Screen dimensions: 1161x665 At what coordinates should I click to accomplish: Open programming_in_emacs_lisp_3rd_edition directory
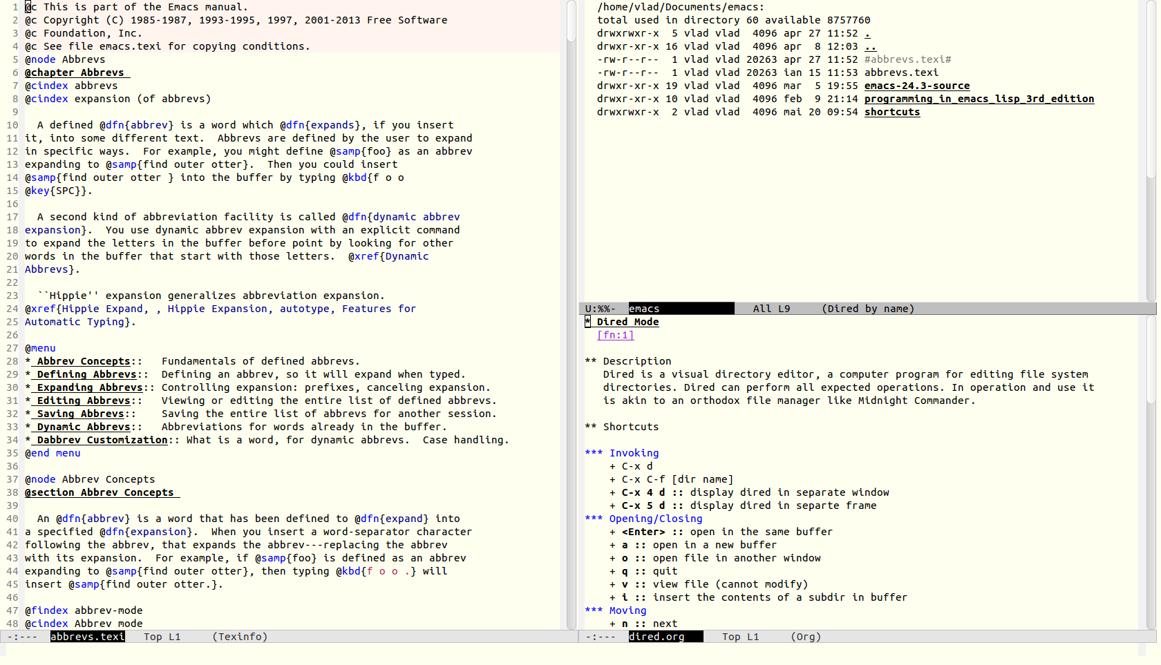coord(979,99)
